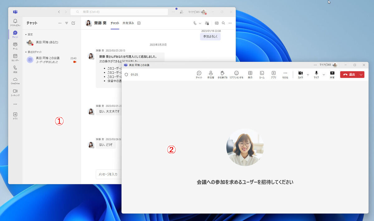Open meeting apps (アプリ)
The height and width of the screenshot is (221, 374).
tap(273, 75)
